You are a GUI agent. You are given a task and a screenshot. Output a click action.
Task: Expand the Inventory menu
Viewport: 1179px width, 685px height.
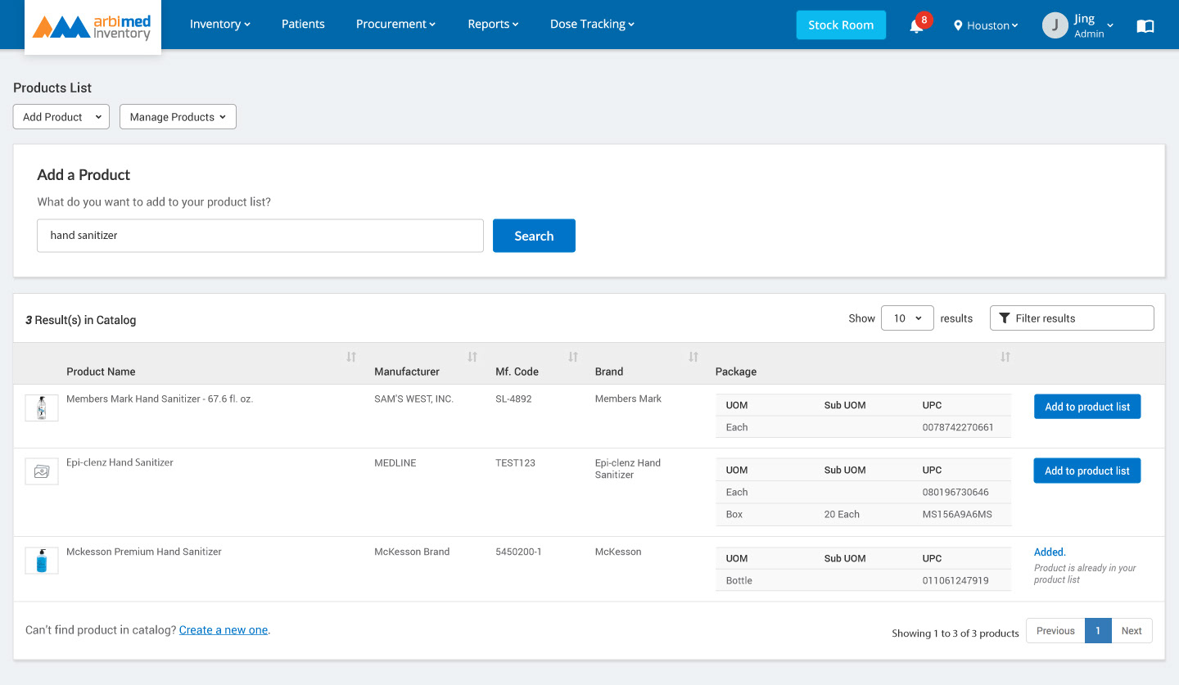[219, 25]
